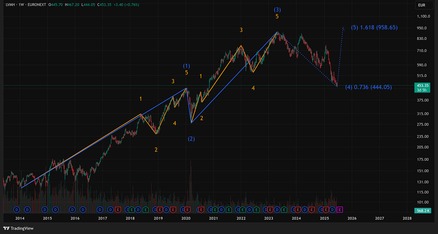Click the 375.00 price axis label
Viewport: 438px width, 234px height.
coord(422,100)
